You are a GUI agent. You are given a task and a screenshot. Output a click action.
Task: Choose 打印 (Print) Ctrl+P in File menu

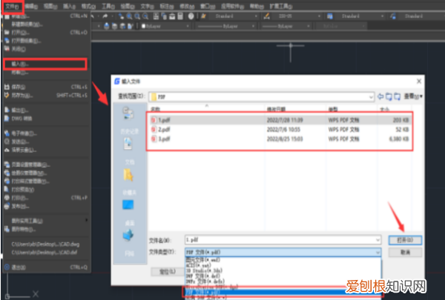(x=46, y=198)
